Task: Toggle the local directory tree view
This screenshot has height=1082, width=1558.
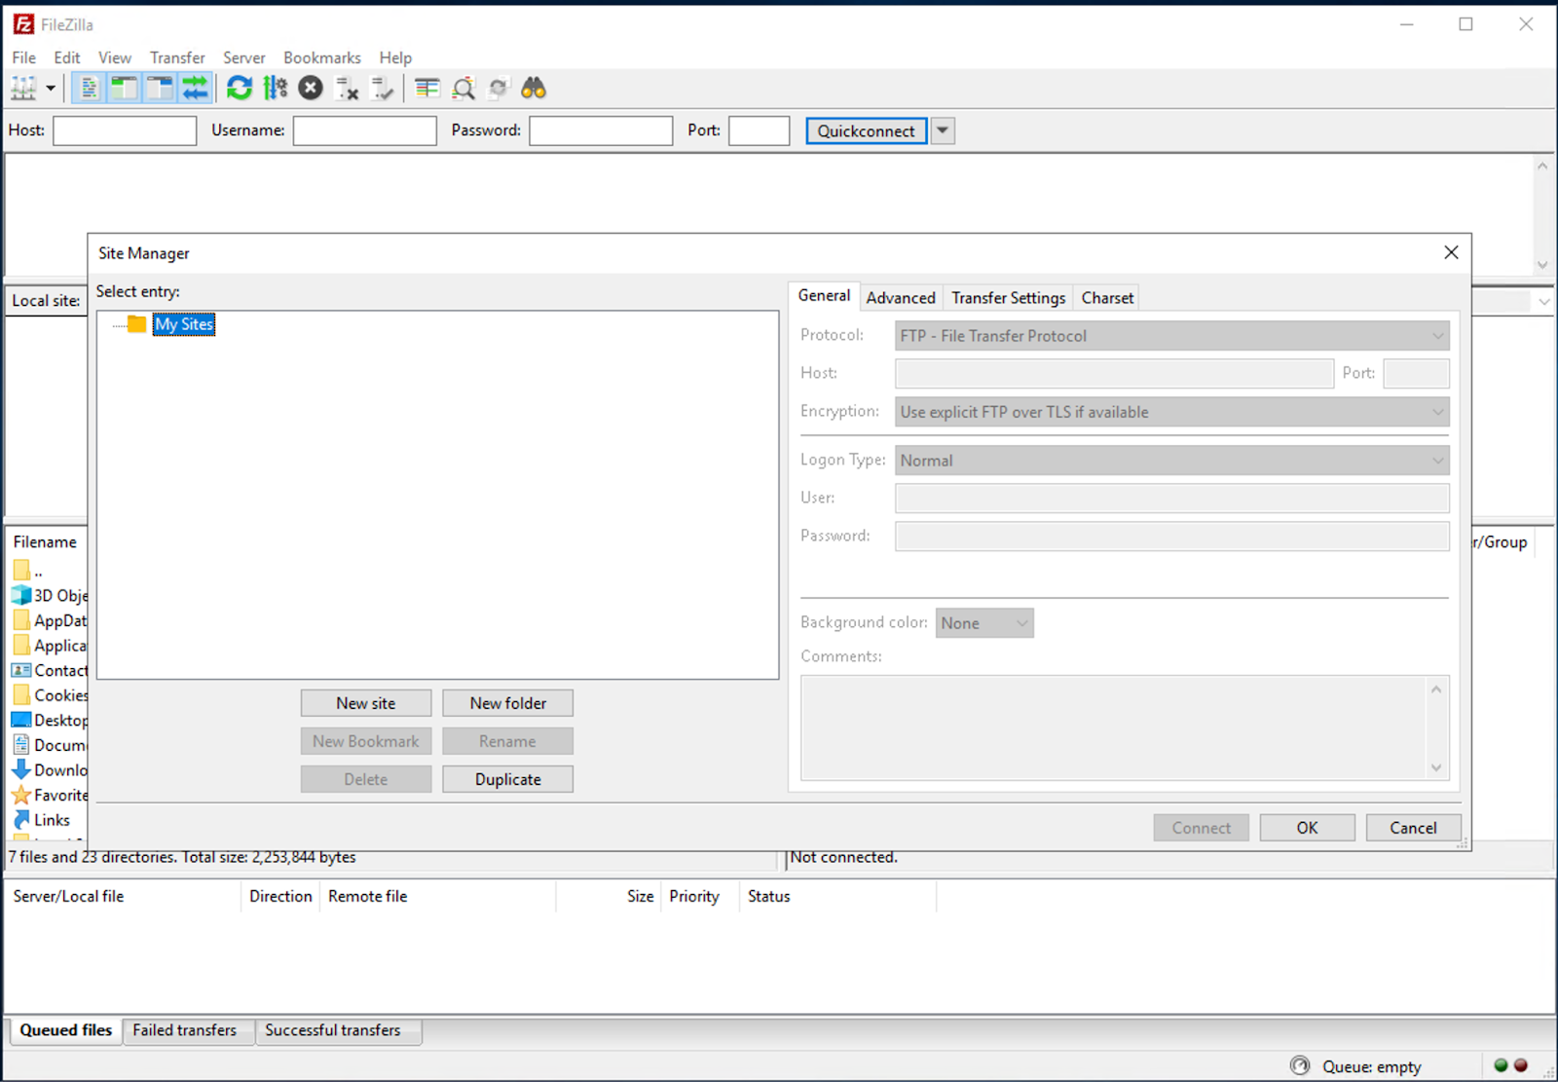Action: click(x=124, y=89)
